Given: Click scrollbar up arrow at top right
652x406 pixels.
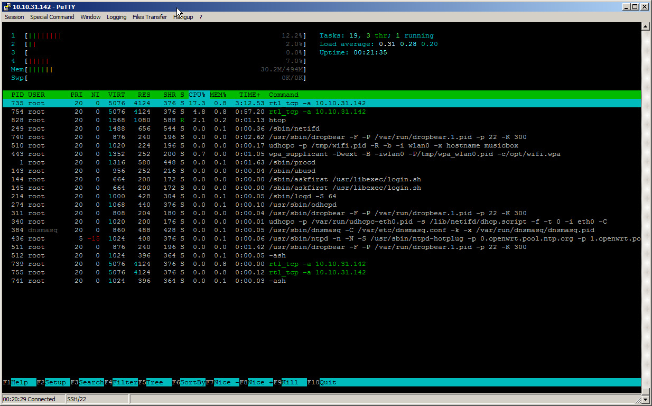Looking at the screenshot, I should point(645,26).
